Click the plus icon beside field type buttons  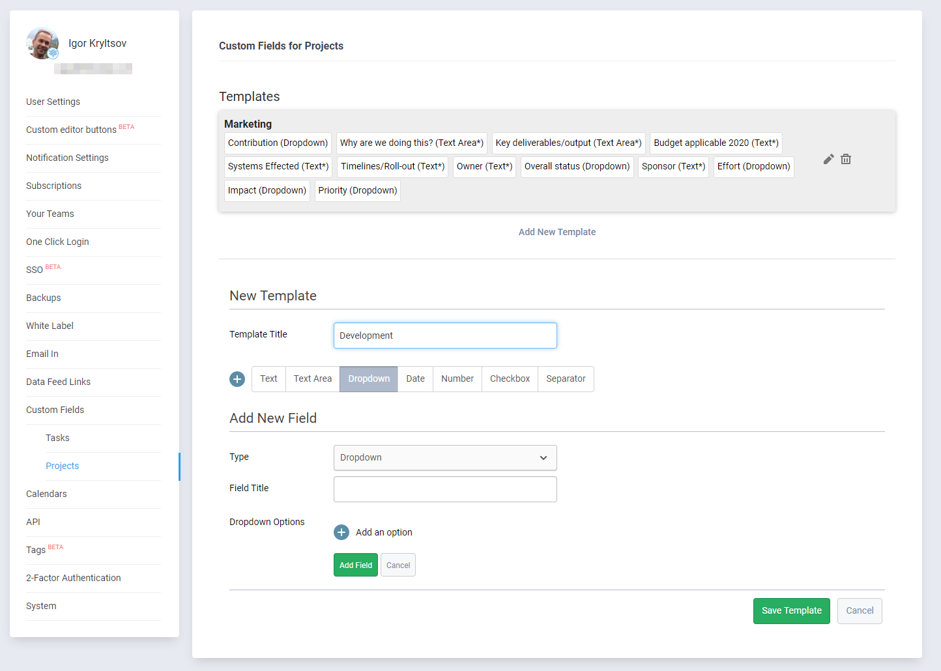(237, 379)
